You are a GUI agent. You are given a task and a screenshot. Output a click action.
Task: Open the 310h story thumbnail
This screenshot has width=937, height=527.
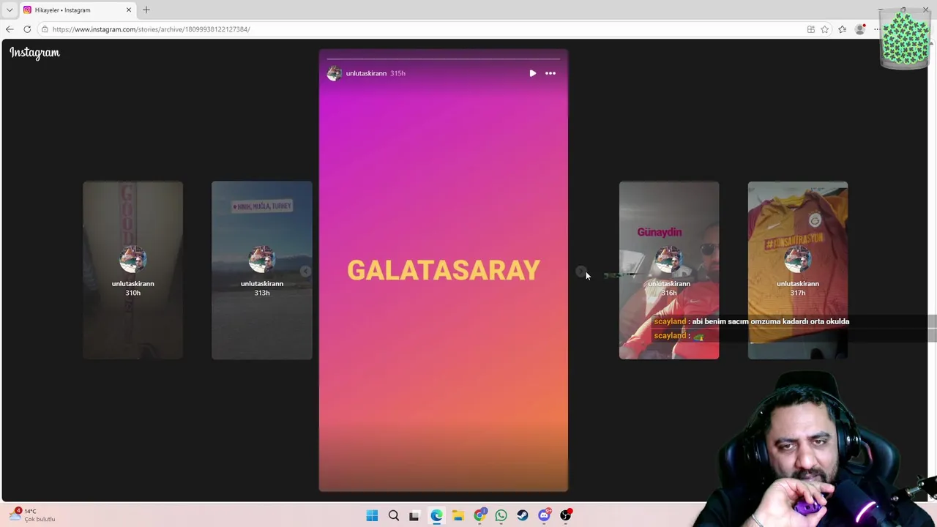click(x=132, y=270)
